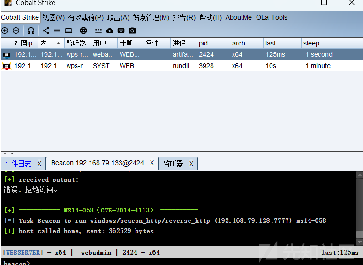
Task: Sort by the 内网 column header
Action: 51,43
